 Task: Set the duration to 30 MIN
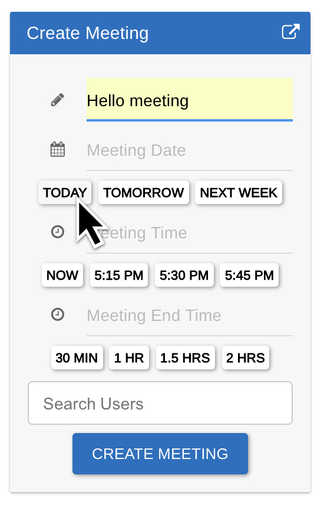77,358
